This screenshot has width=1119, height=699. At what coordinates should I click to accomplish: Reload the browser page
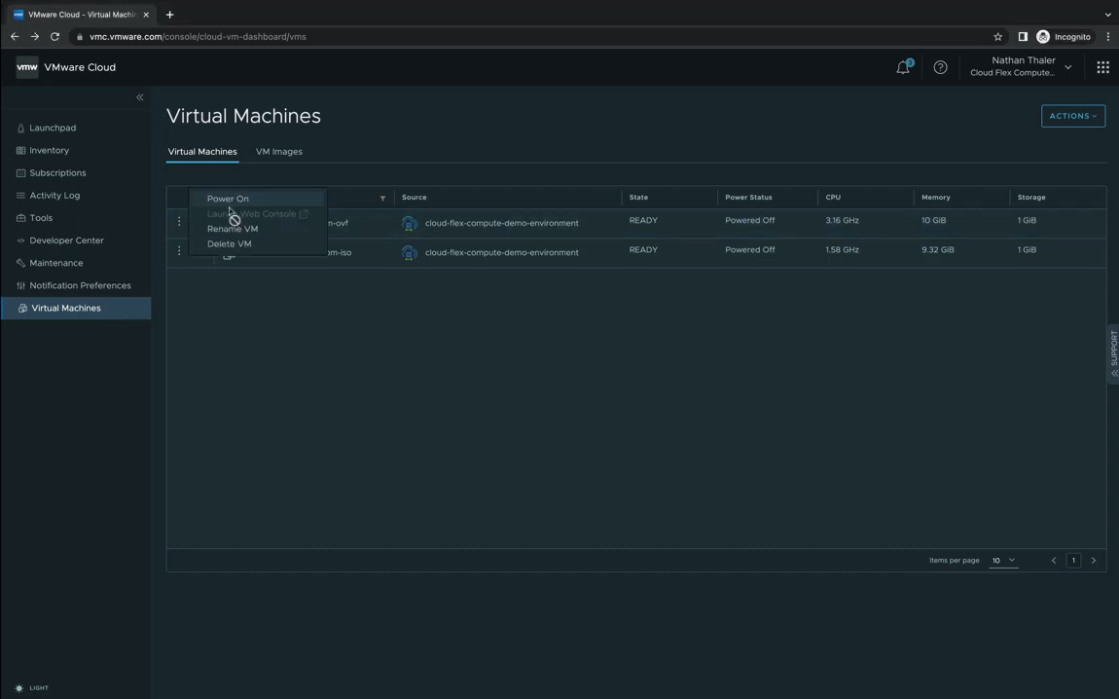(x=54, y=36)
